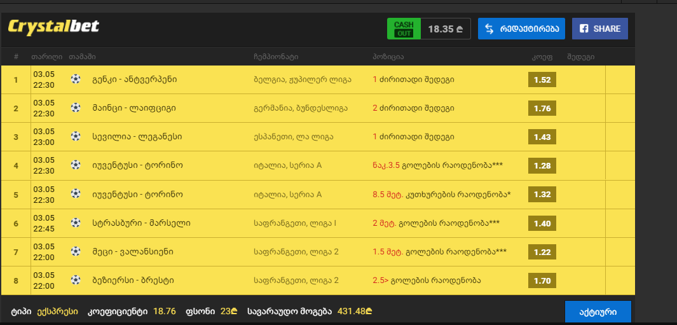Click the stake amount 23
677x325 pixels.
pos(229,311)
